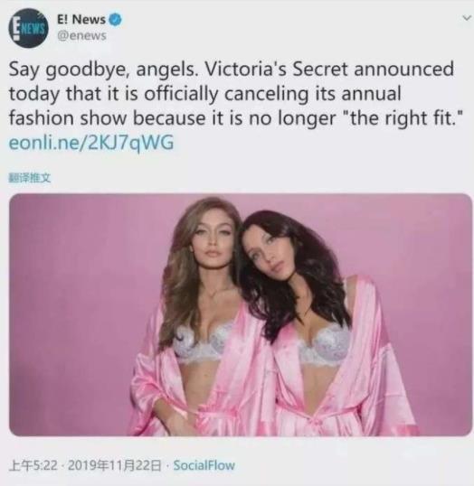
Task: Click the 翻译推文 translate tweet link
Action: 30,178
